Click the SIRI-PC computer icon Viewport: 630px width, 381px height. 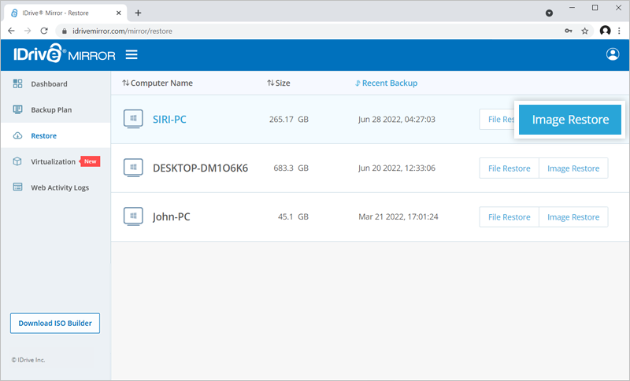tap(133, 119)
